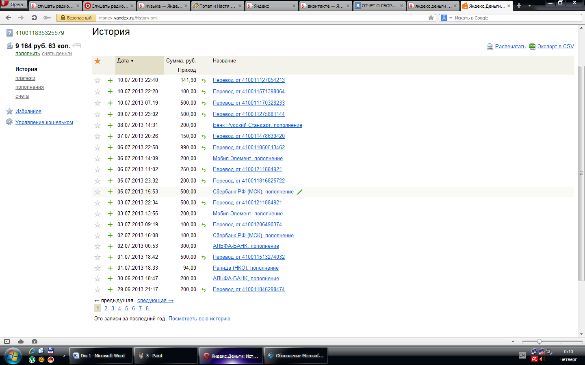The image size is (585, 365).
Task: Select the яндекс деньги … tab
Action: tap(433, 6)
